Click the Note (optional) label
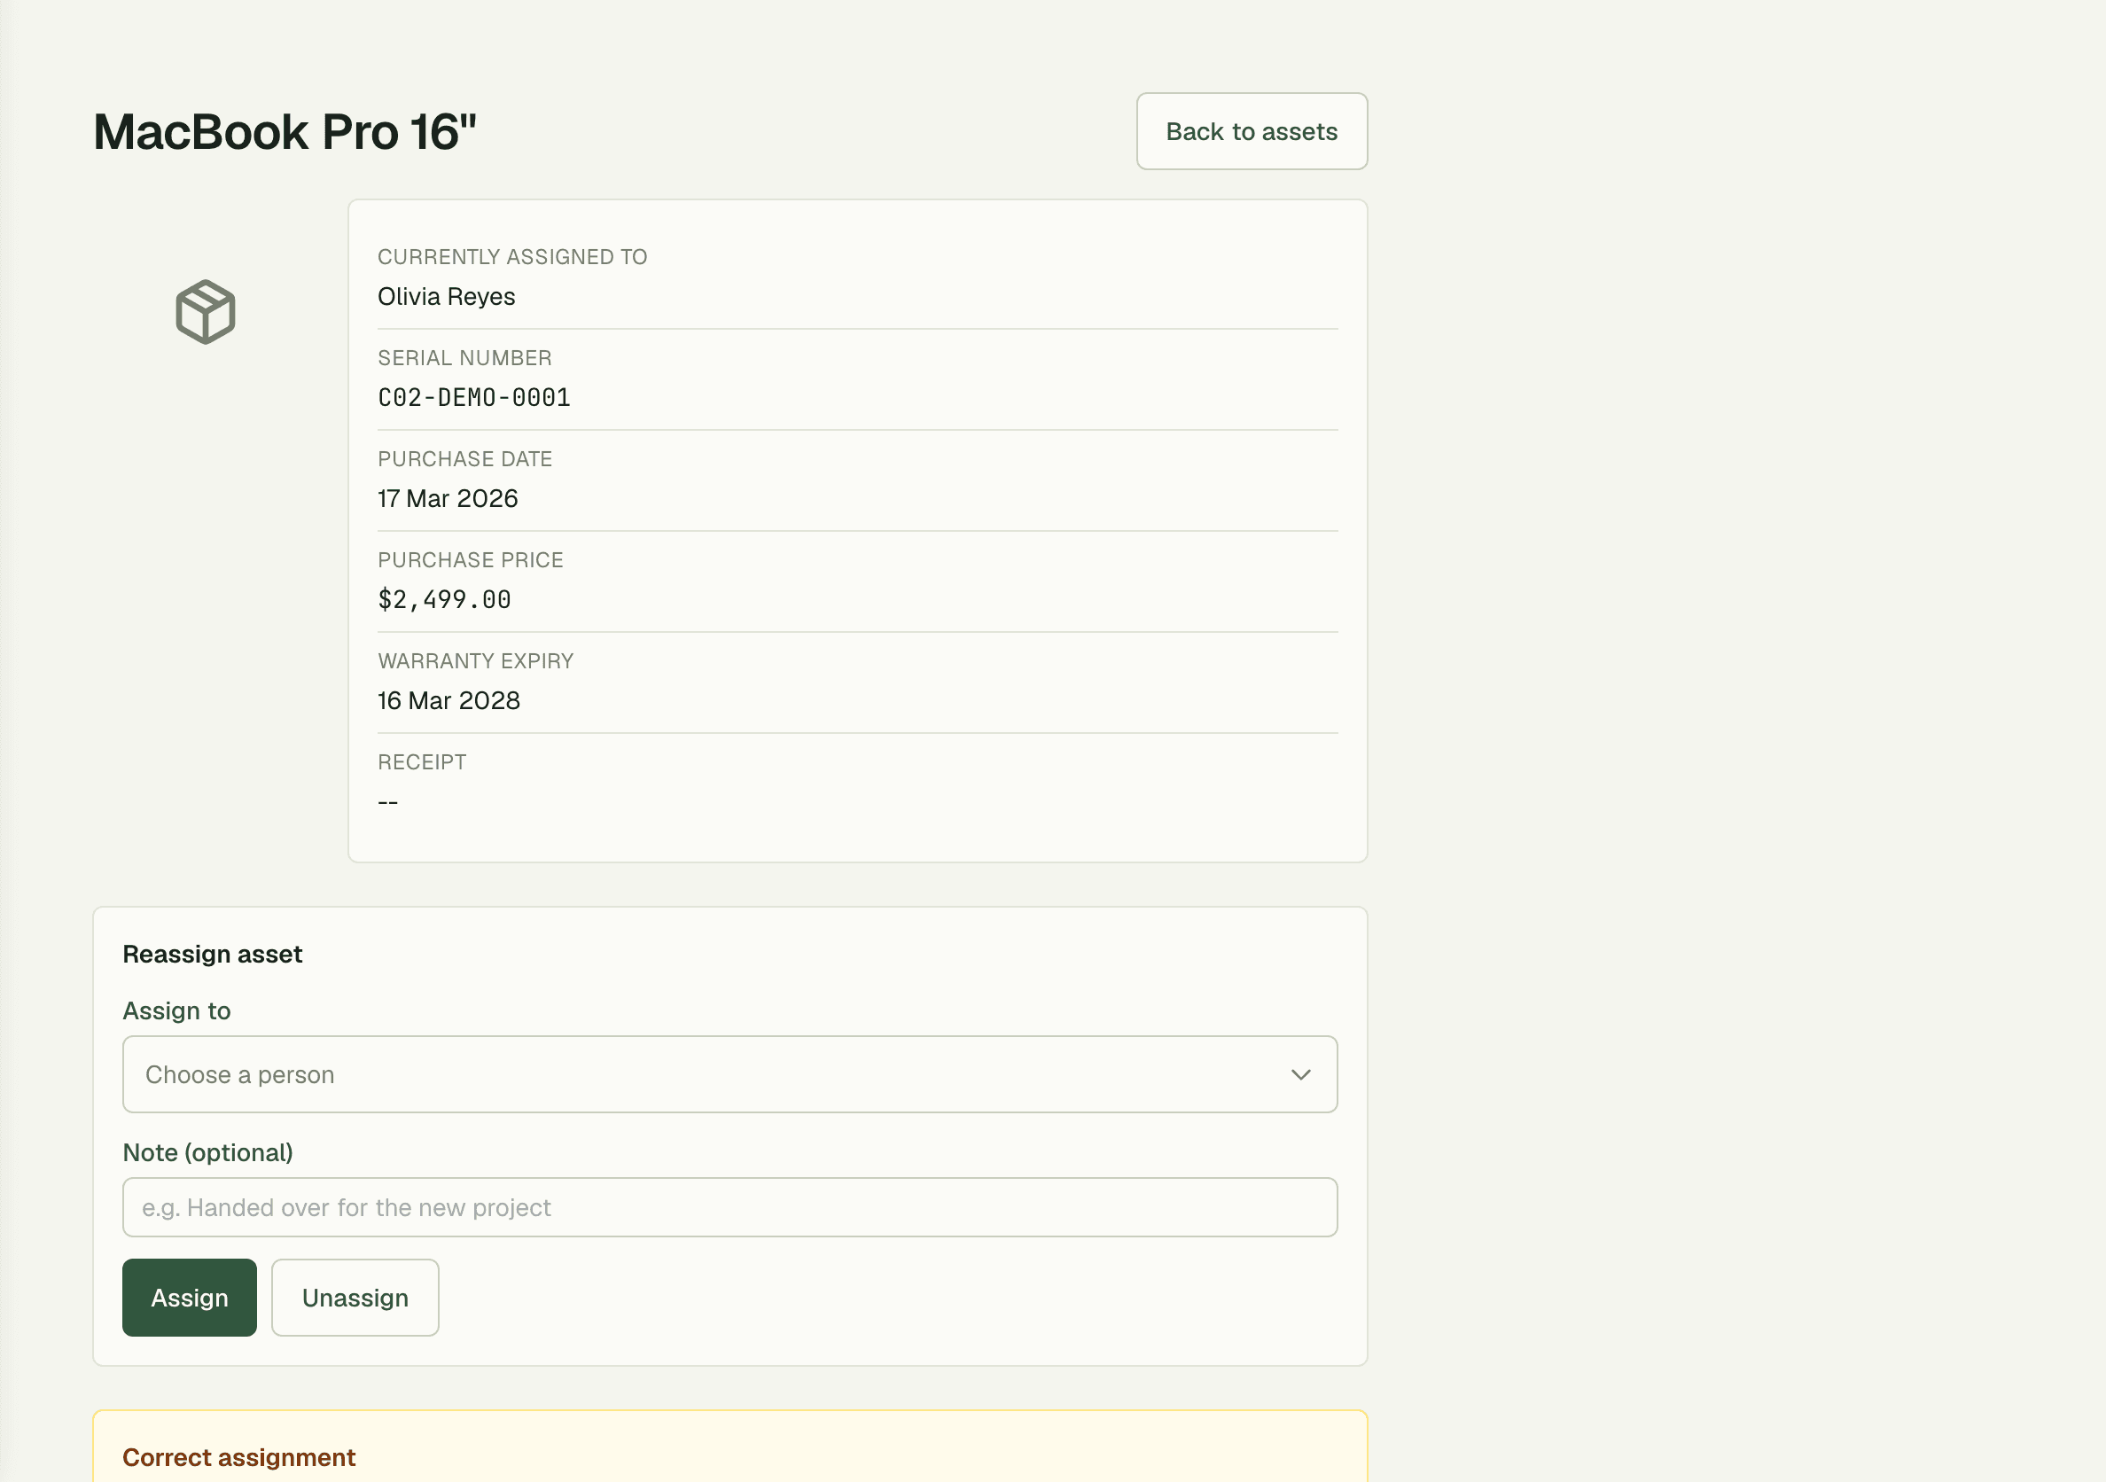 point(207,1152)
